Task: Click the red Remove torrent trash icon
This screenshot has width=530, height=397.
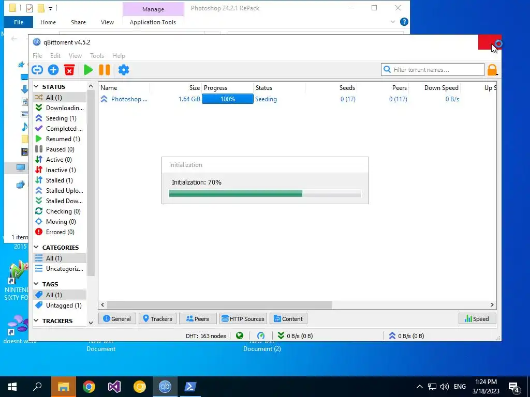Action: pyautogui.click(x=69, y=70)
